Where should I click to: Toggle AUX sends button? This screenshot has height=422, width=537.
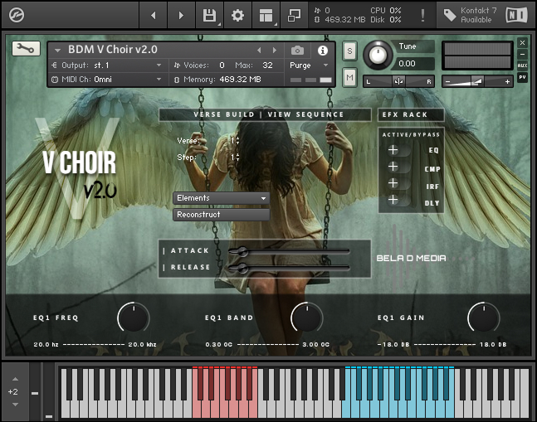[522, 65]
